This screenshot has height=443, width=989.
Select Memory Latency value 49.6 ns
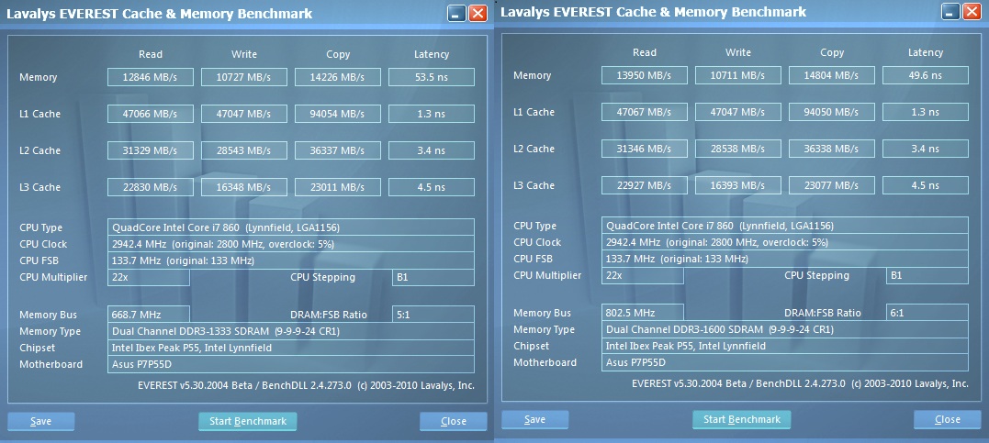926,75
